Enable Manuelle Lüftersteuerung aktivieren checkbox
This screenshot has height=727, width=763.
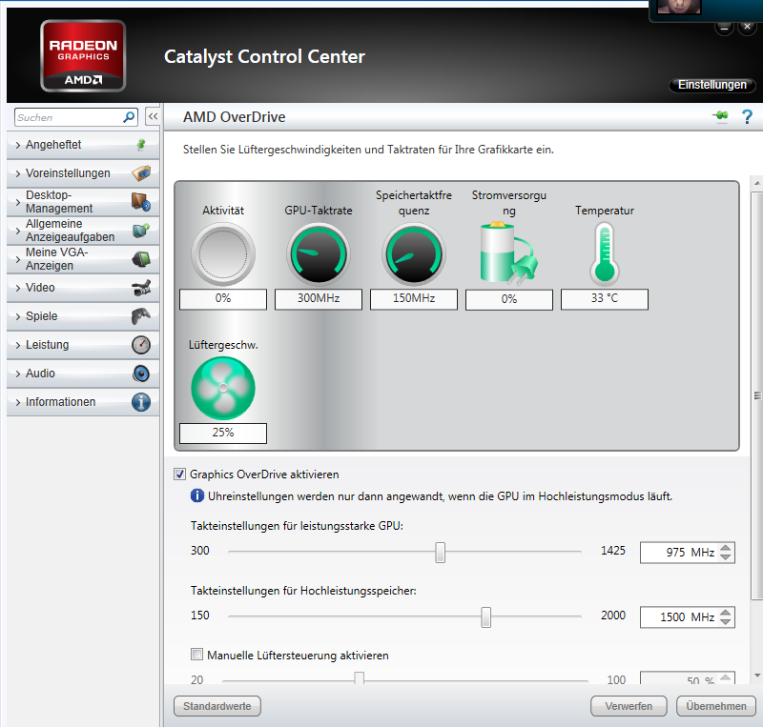pyautogui.click(x=196, y=655)
